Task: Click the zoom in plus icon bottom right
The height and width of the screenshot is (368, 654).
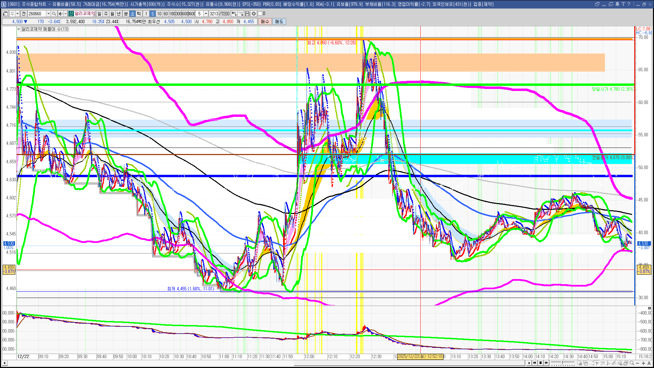Action: click(643, 363)
